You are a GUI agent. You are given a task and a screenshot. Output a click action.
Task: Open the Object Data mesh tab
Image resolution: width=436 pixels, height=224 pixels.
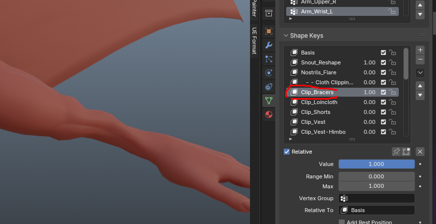[269, 100]
